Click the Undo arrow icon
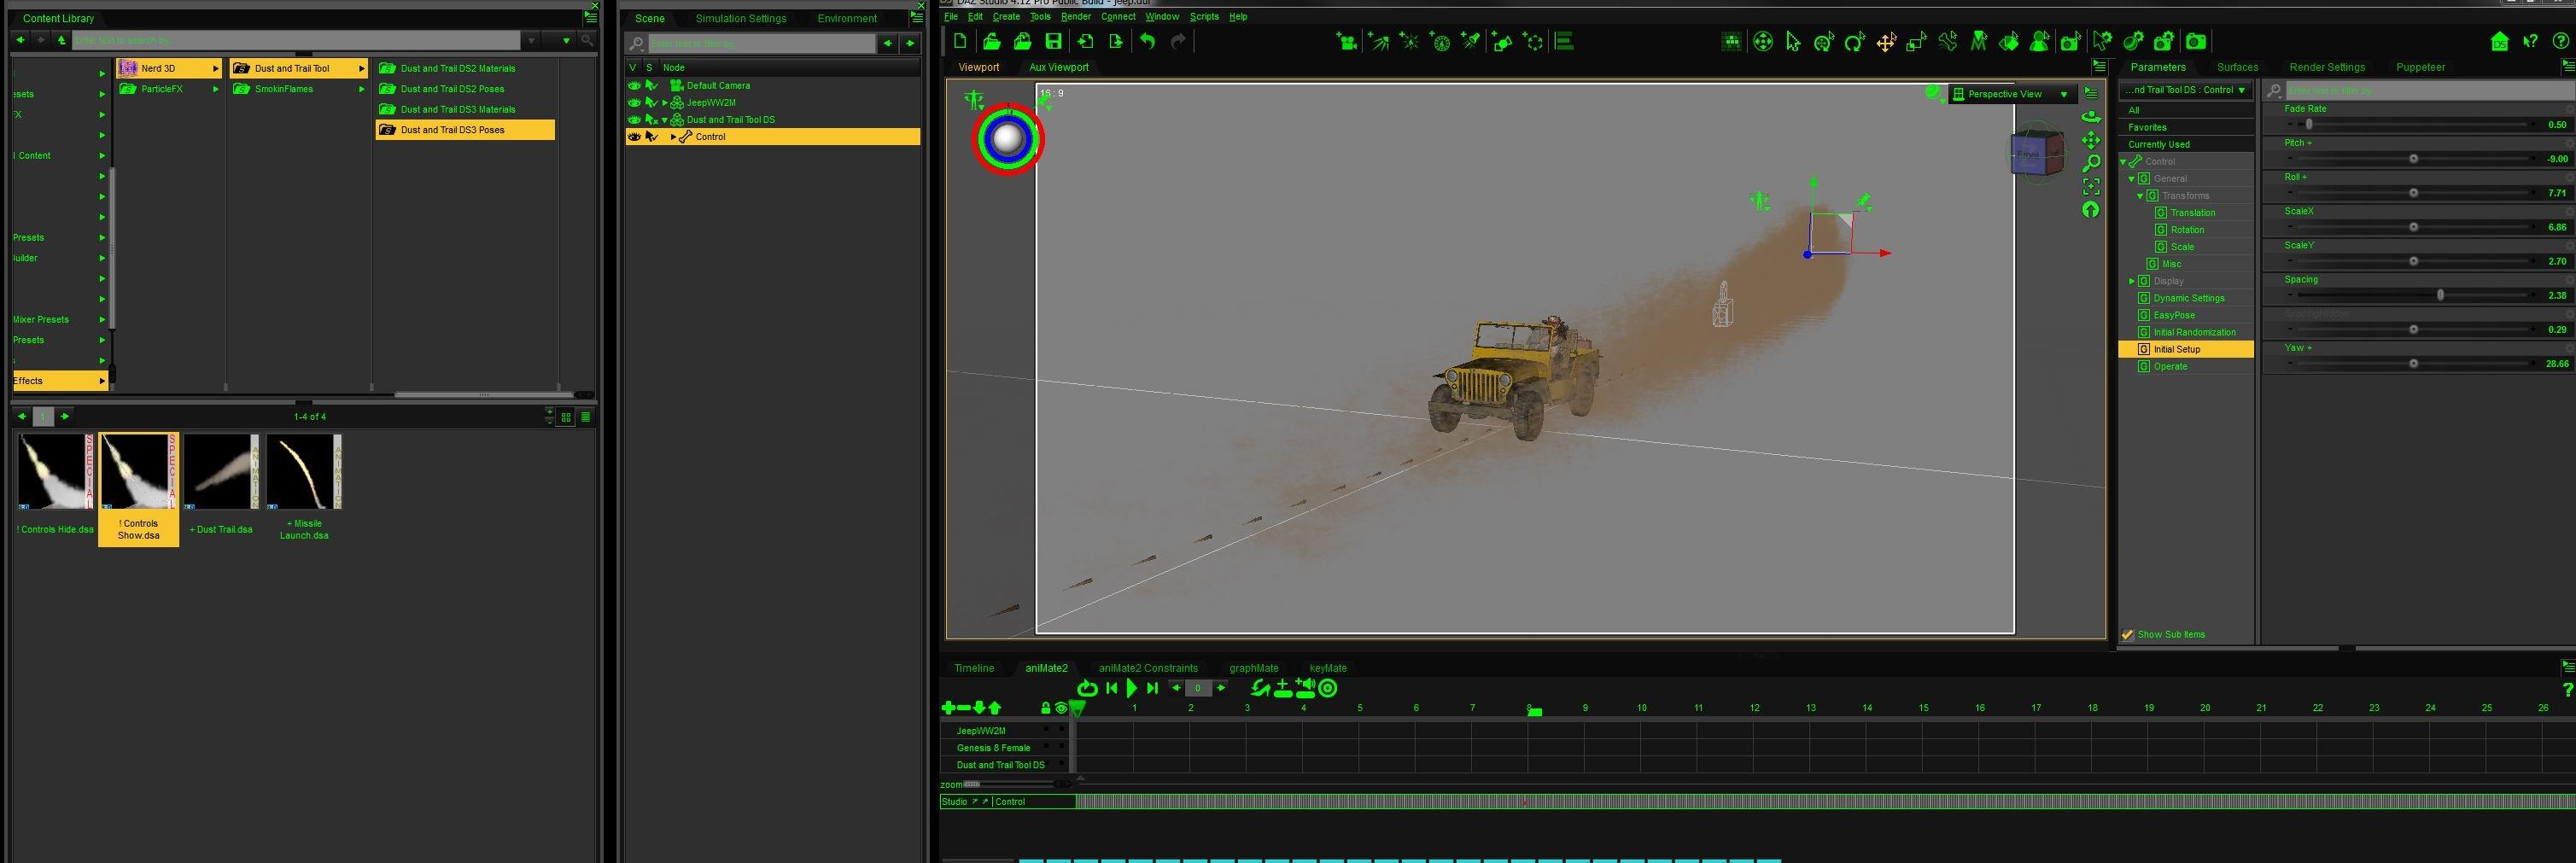Viewport: 2576px width, 863px height. tap(1147, 41)
